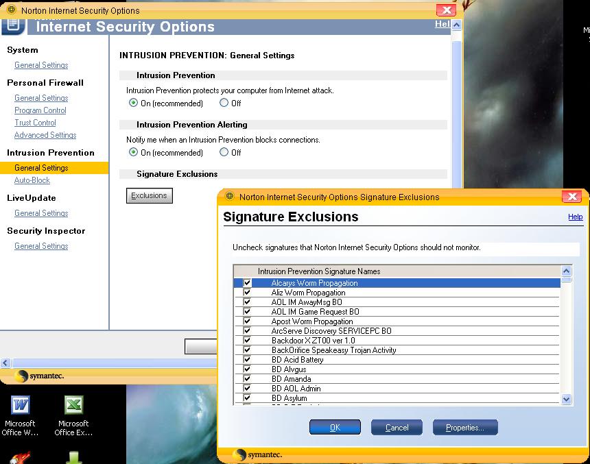Select Alcarys Worm Propagation row text
The height and width of the screenshot is (464, 590).
coord(315,283)
